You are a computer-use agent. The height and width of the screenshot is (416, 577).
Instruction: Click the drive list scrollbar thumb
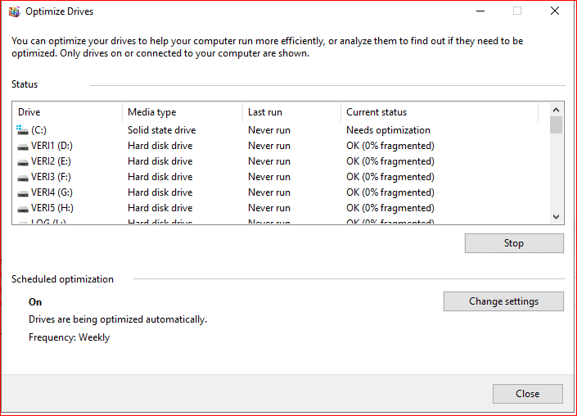pyautogui.click(x=557, y=125)
